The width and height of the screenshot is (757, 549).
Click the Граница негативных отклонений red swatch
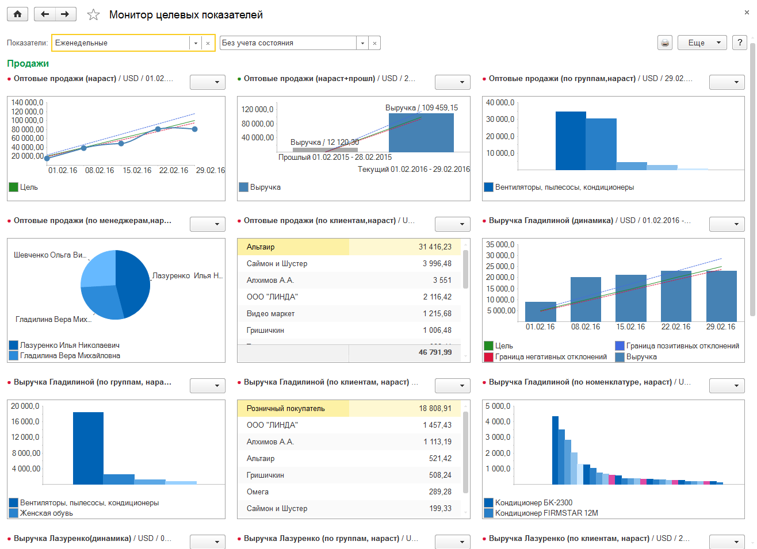click(x=488, y=357)
